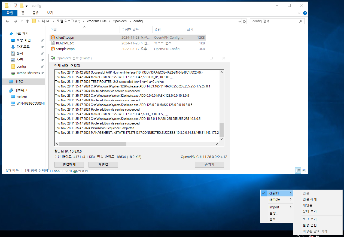
Task: Click the 바탕 화면 desktop icon in sidebar
Action: pyautogui.click(x=13, y=40)
